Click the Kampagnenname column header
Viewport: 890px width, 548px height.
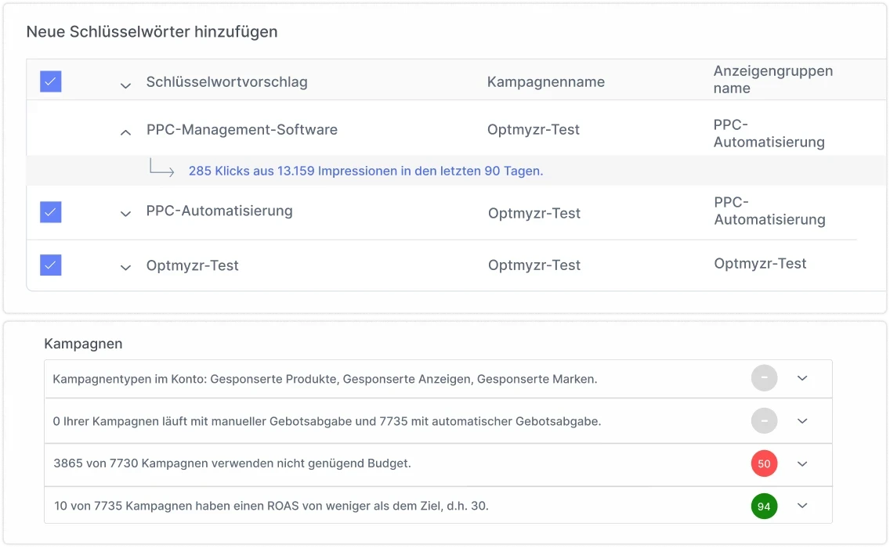[545, 82]
